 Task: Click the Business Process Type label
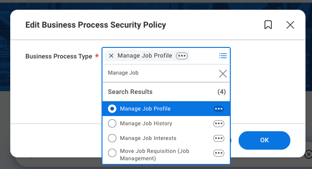(59, 56)
